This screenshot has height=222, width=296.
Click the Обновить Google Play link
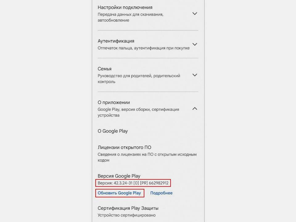(119, 193)
